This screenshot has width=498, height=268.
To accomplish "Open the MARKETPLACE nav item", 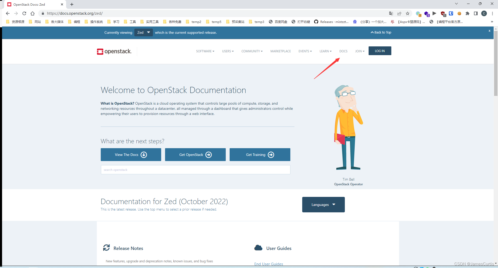I will (x=281, y=51).
